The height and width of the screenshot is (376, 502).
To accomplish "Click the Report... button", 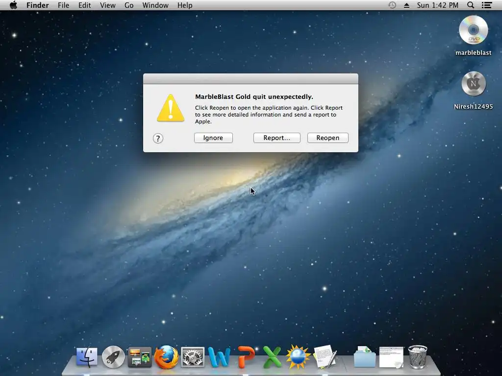I will [x=277, y=138].
